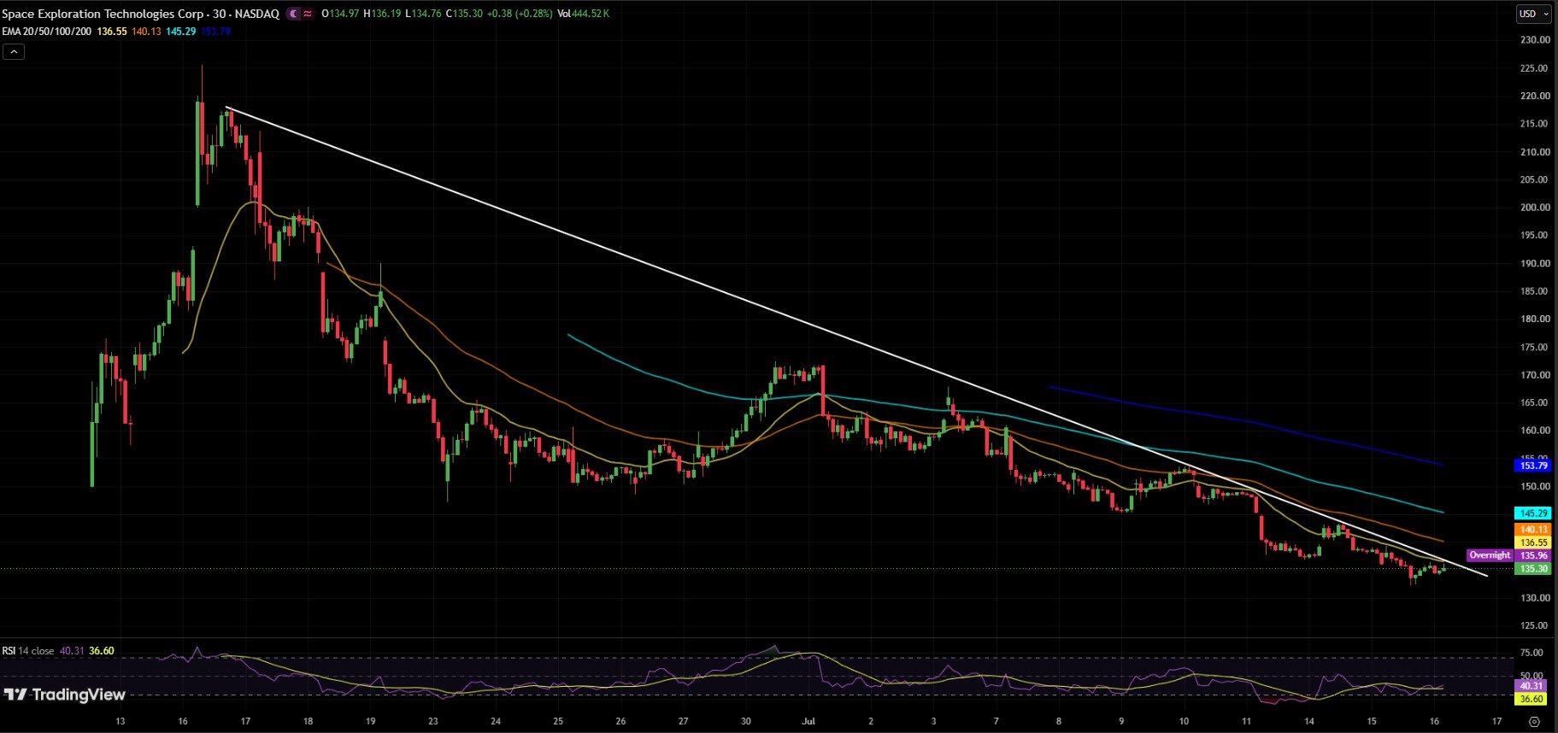Click the yellow EMA value 136.55 in legend
Image resolution: width=1558 pixels, height=733 pixels.
(x=112, y=32)
